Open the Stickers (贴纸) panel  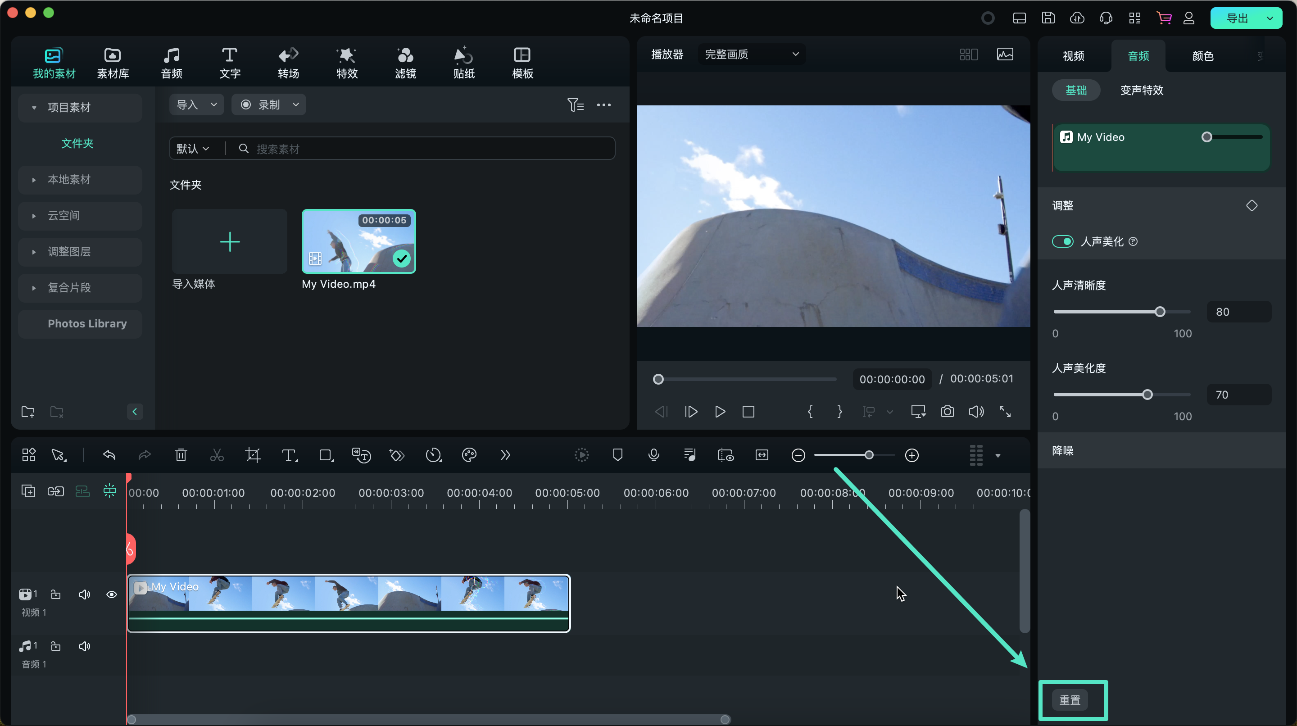coord(464,63)
